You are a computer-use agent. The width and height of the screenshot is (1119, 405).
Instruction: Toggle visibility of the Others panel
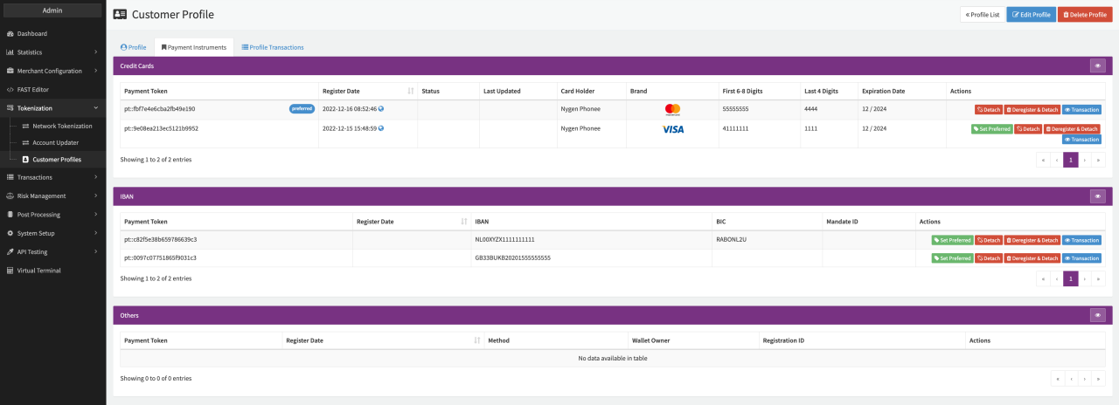(1097, 315)
